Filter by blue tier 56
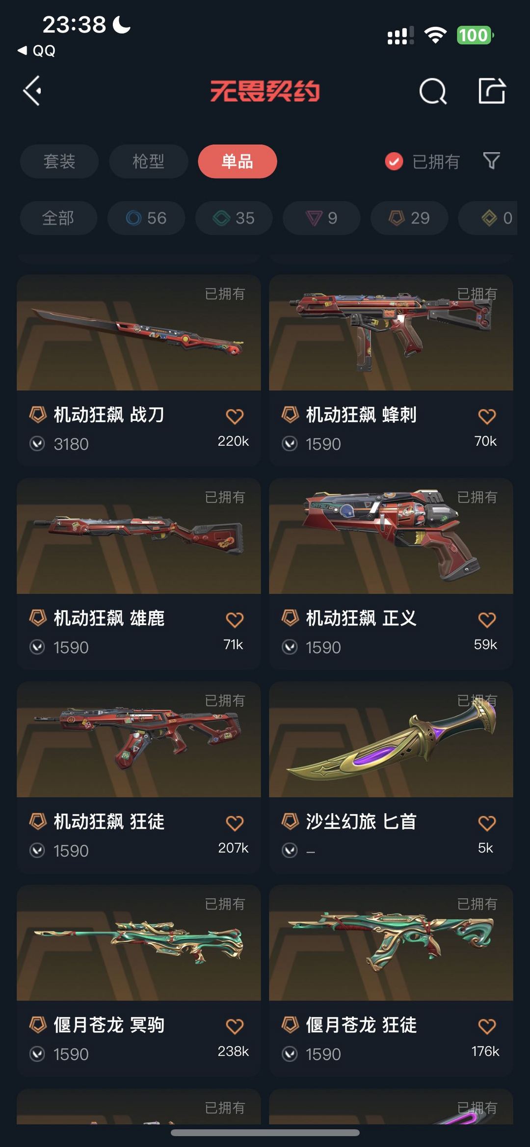Screen dimensions: 530x1147 pyautogui.click(x=146, y=218)
